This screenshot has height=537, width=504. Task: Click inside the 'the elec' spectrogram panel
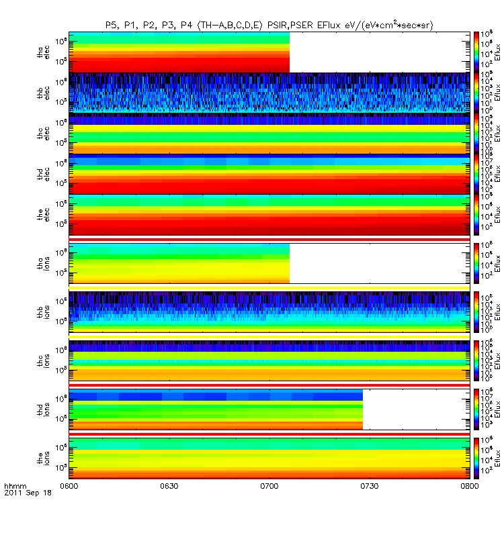[x=269, y=215]
